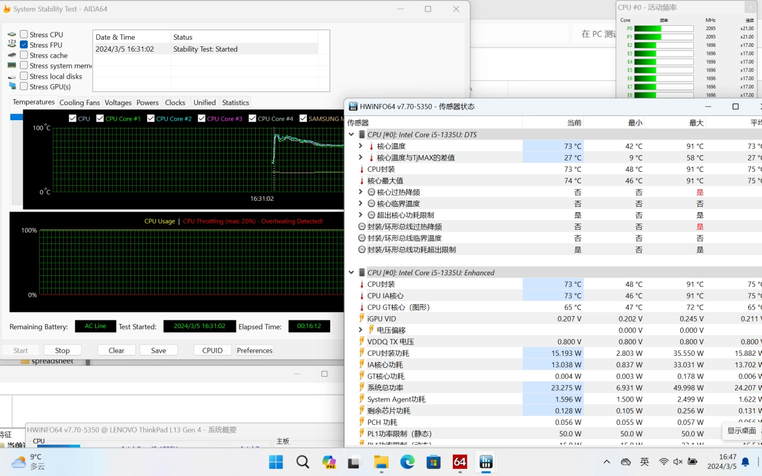Uncheck the Stress FPU option

click(24, 44)
